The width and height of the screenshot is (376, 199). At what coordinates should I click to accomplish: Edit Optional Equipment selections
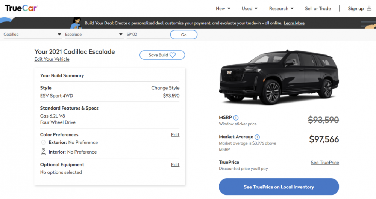pos(175,164)
